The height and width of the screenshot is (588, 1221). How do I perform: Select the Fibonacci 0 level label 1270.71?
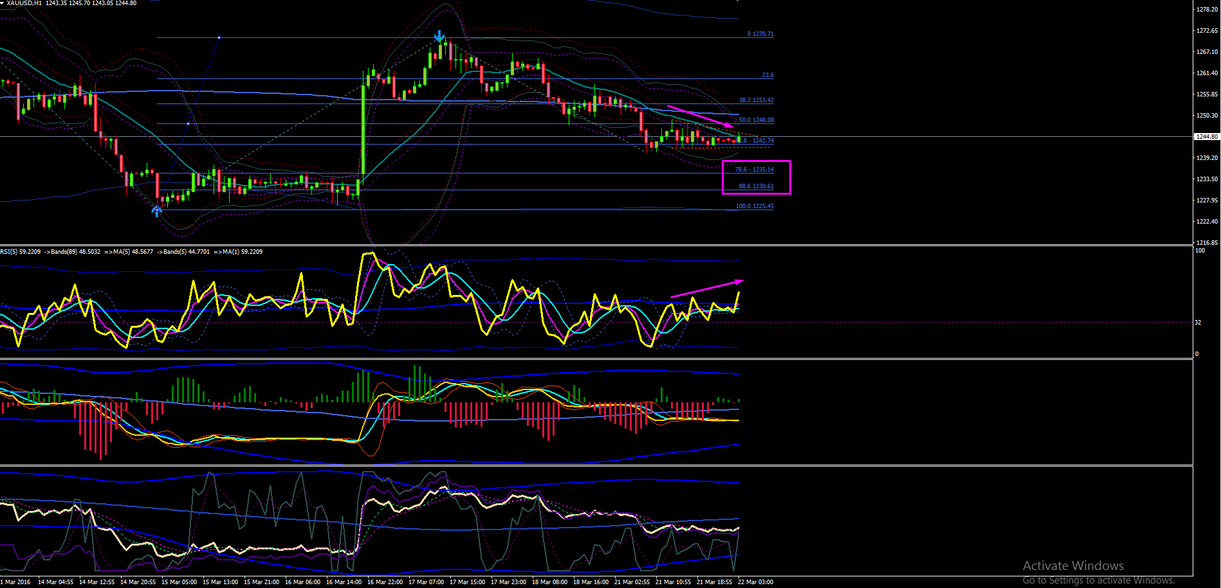[760, 34]
